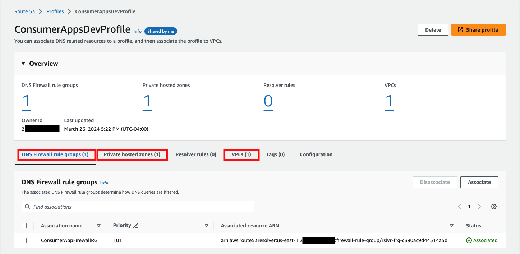Click the VPCs count 1 in Overview
The image size is (520, 254).
coord(389,102)
